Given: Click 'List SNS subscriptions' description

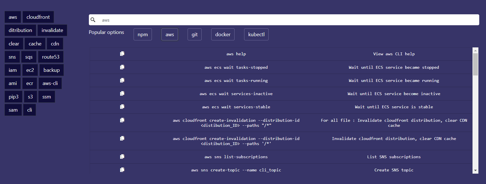Looking at the screenshot, I should [x=394, y=157].
